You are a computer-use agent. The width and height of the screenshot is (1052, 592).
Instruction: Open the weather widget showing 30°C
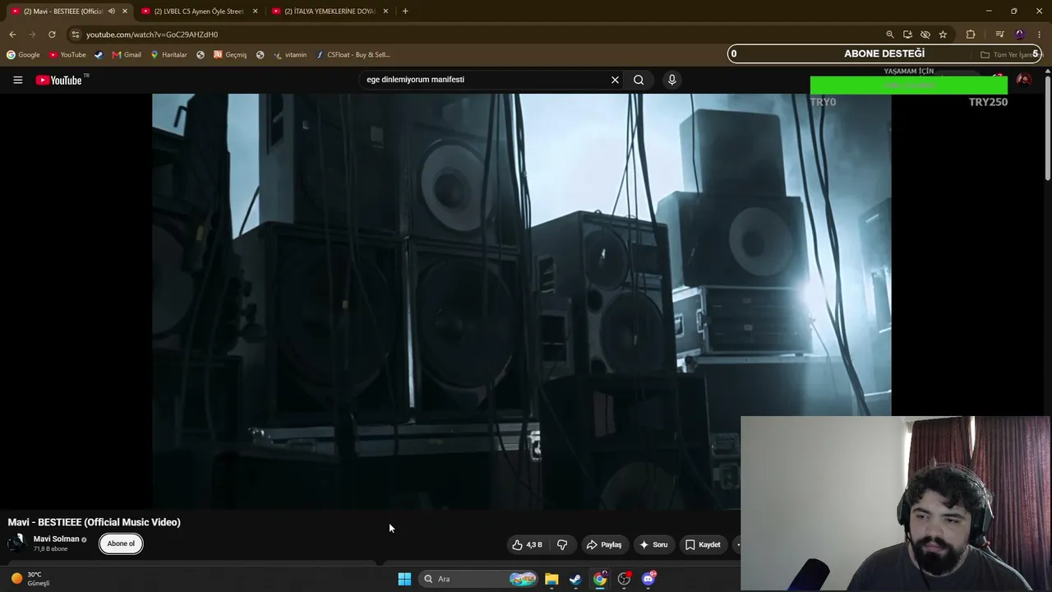point(31,579)
